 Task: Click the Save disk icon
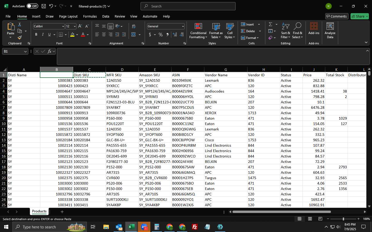click(x=44, y=6)
